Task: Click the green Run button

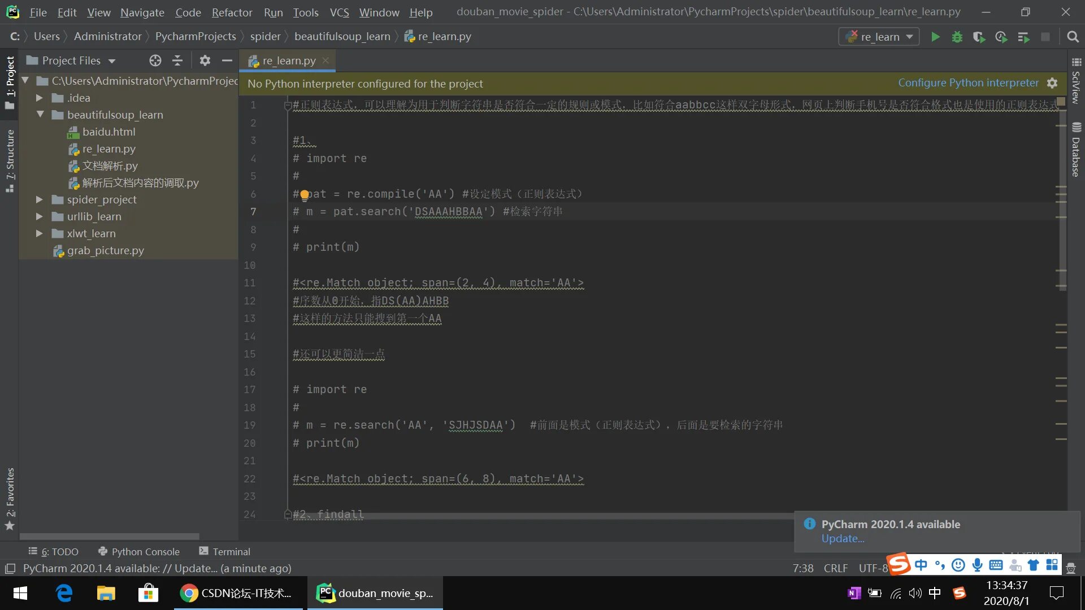Action: [x=935, y=37]
